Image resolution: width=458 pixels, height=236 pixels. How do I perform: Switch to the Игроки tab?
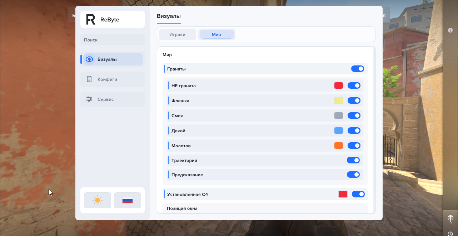tap(177, 35)
